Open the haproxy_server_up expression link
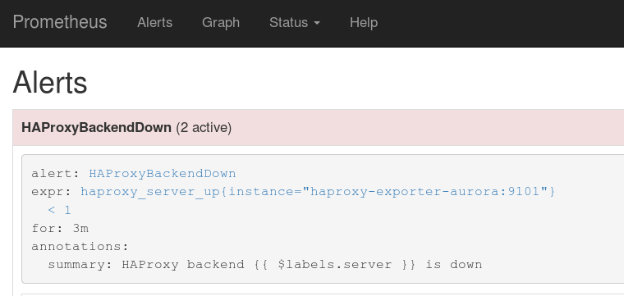This screenshot has width=624, height=296. [318, 192]
